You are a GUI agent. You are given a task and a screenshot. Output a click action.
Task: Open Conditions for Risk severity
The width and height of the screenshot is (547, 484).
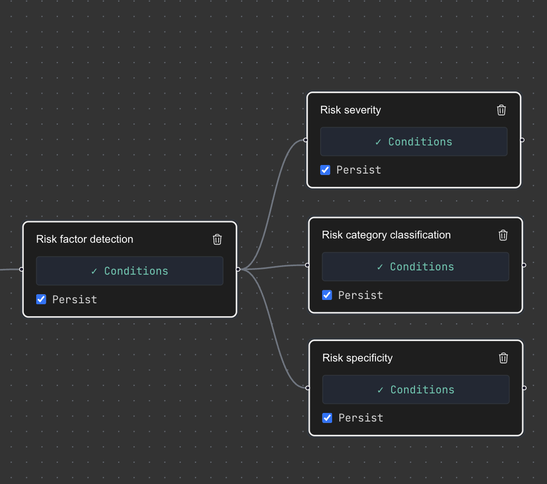(x=414, y=142)
